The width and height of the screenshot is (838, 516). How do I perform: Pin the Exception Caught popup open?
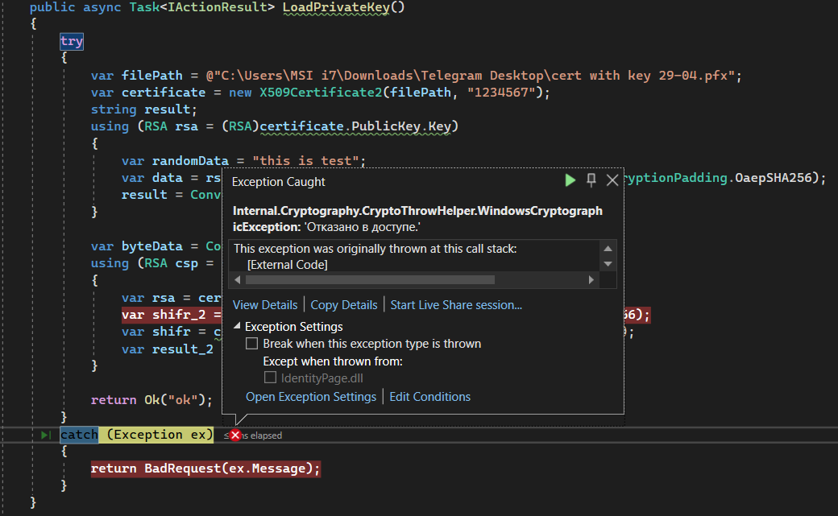(x=591, y=180)
